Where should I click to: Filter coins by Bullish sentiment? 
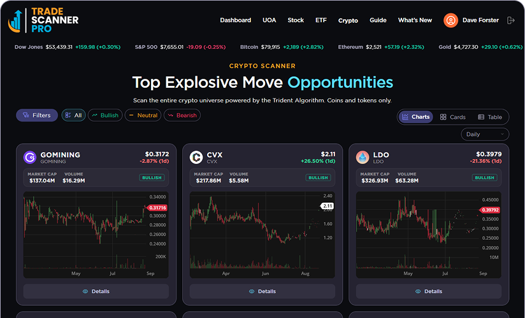click(x=105, y=115)
